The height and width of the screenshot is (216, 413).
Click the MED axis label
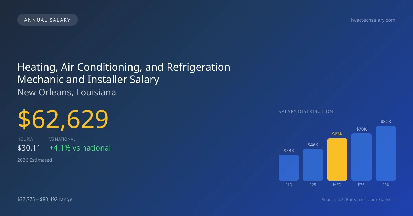337,185
